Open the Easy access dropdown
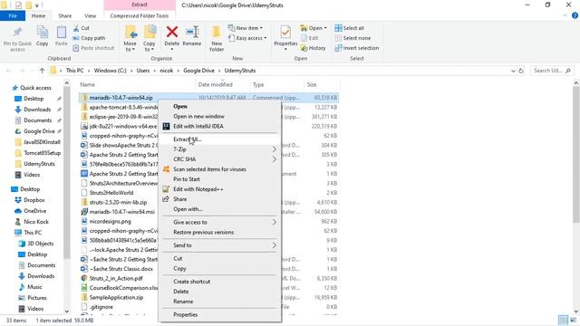580x326 pixels. (247, 38)
